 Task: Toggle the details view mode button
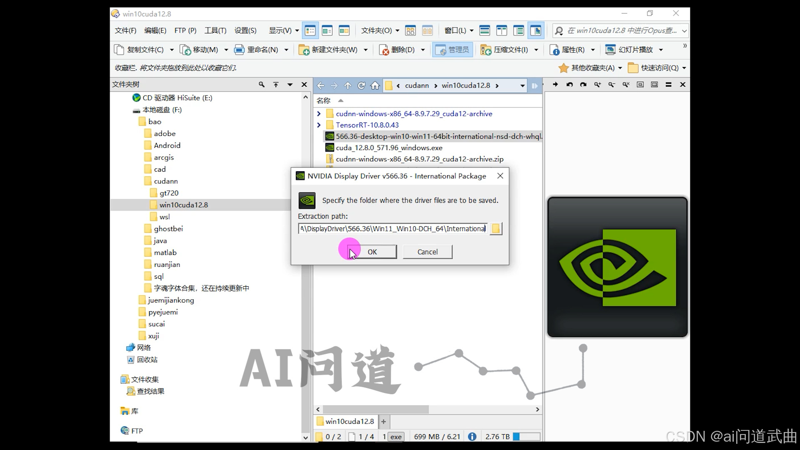pyautogui.click(x=310, y=30)
